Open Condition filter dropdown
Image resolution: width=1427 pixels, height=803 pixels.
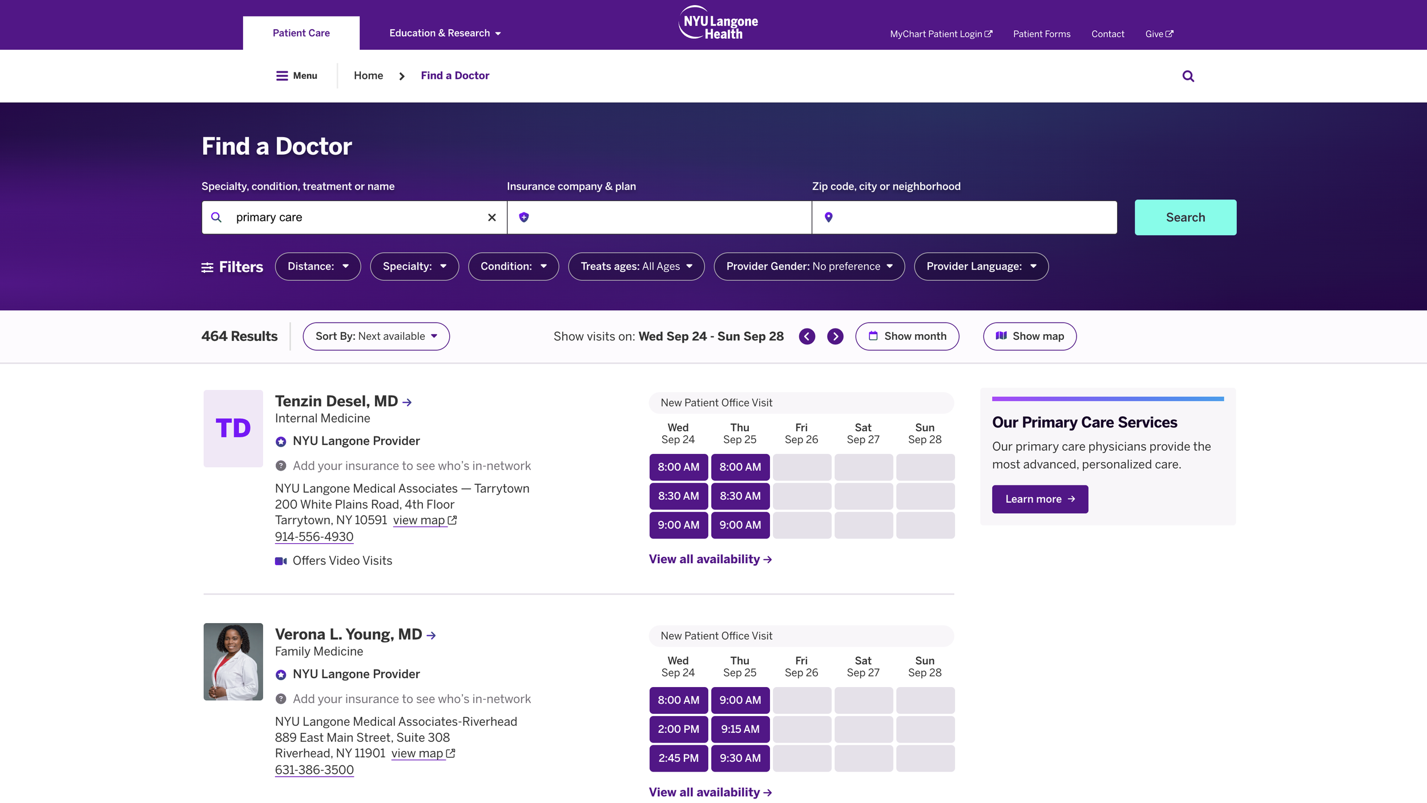pos(513,267)
